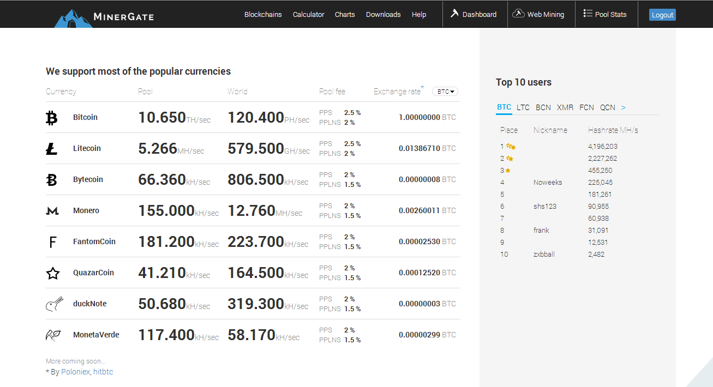
Task: Open the Dashboard section
Action: coord(474,14)
